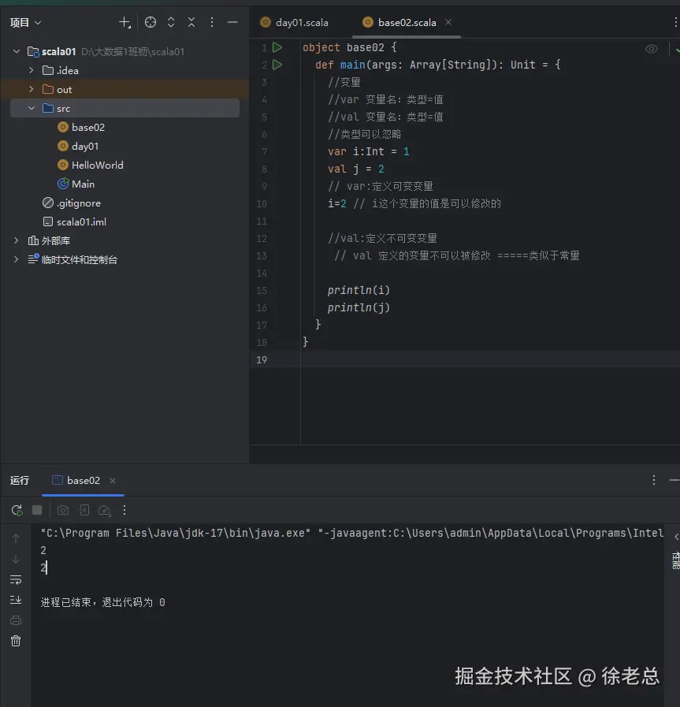Viewport: 680px width, 707px height.
Task: Open Main class in project tree
Action: 76,184
